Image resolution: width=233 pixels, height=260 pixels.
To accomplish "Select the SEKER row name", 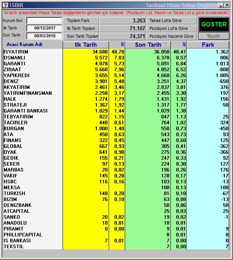I will coord(12,164).
